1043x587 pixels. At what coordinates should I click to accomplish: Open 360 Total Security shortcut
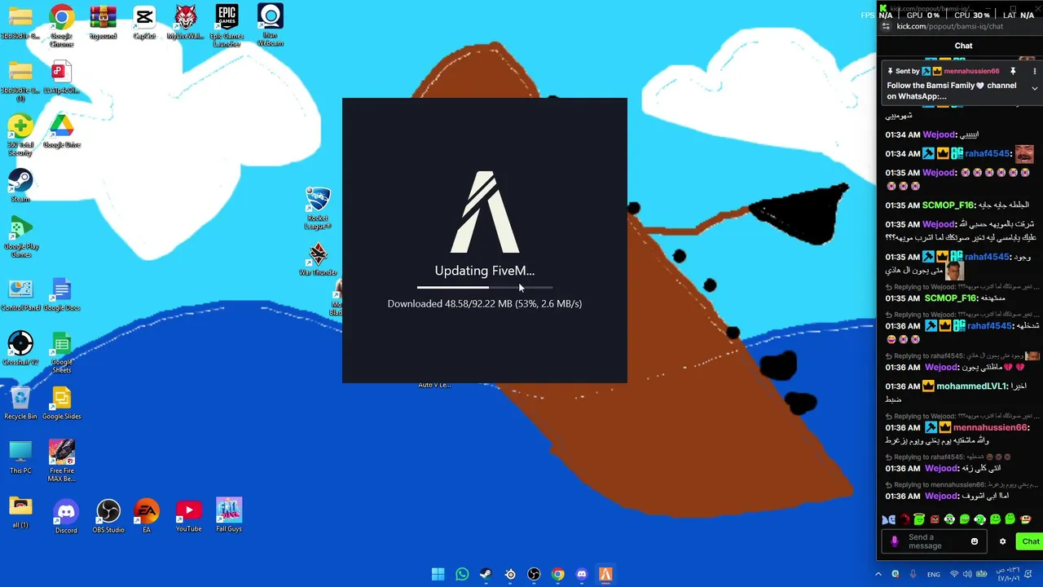20,135
